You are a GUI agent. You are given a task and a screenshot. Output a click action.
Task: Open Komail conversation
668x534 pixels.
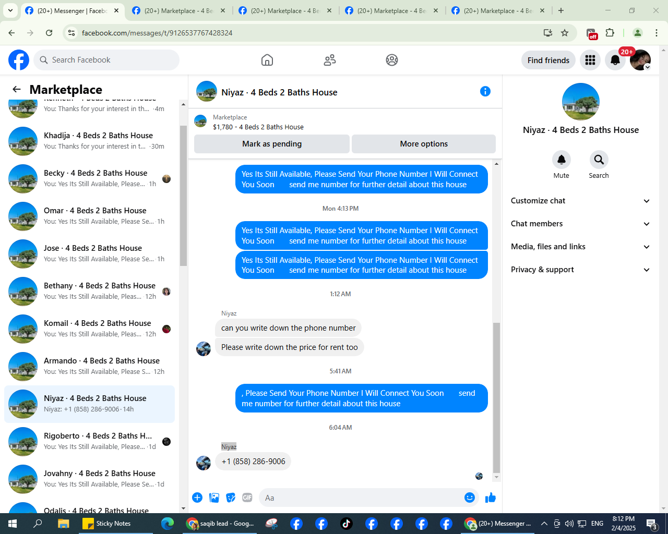89,329
